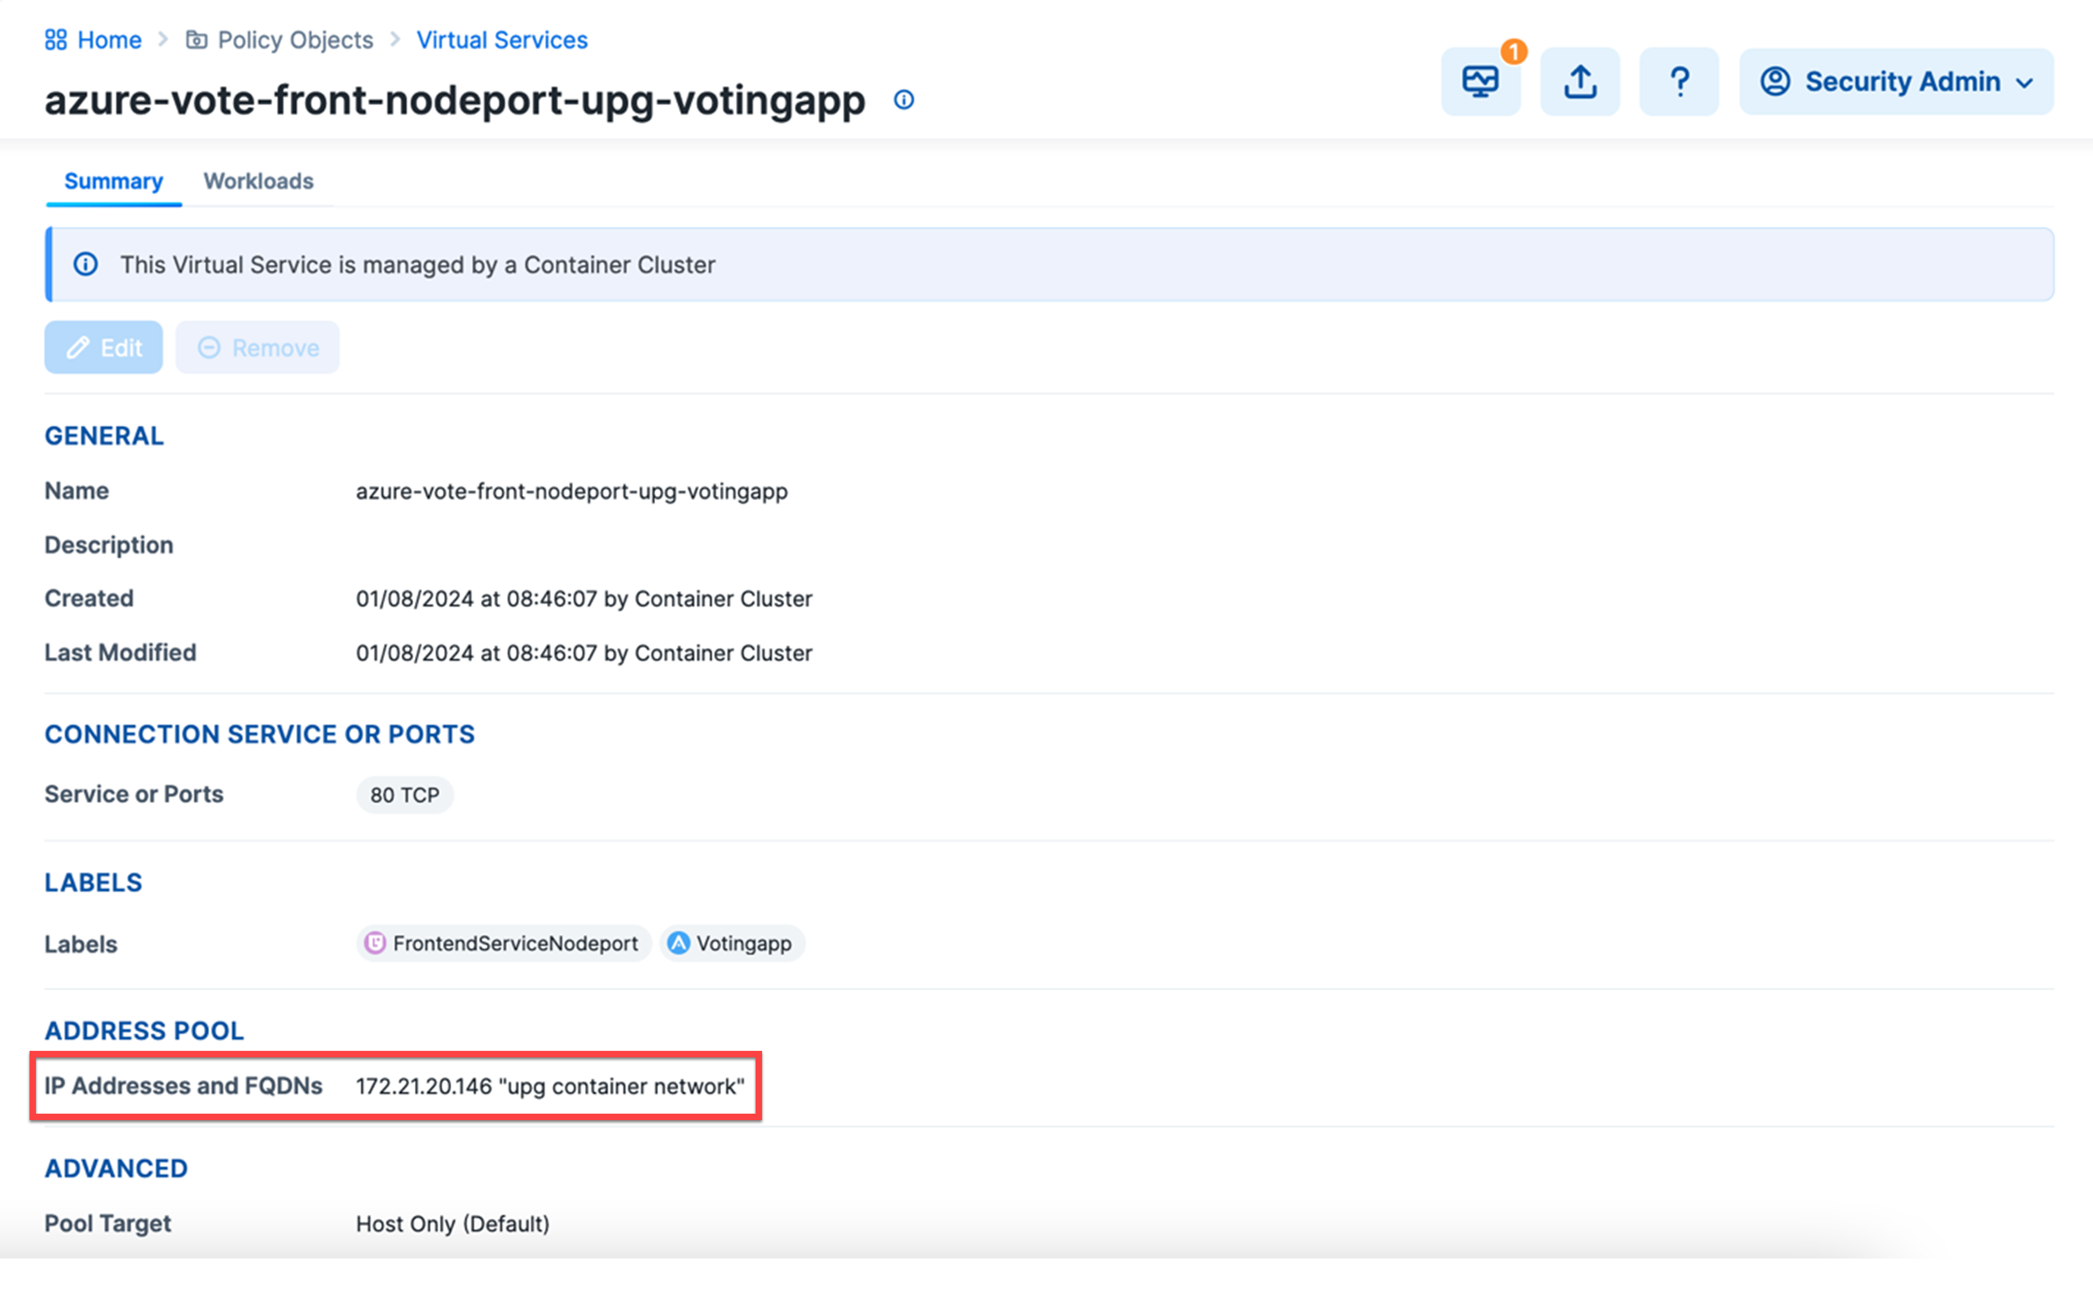Click the export/upload icon in the top bar
2093x1316 pixels.
click(1579, 82)
